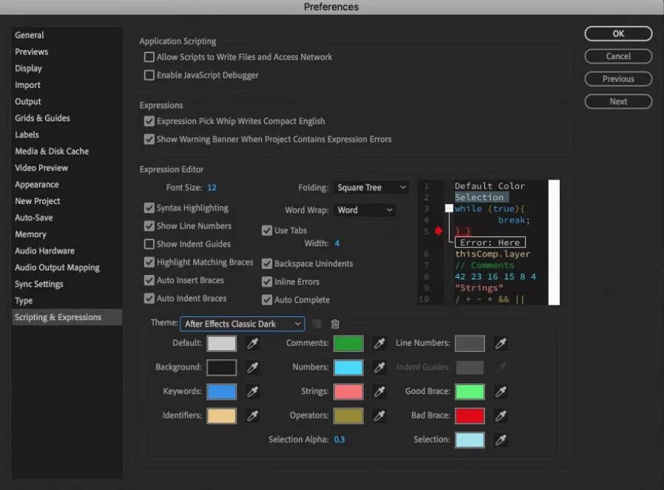
Task: Uncheck Highlight Matching Braces
Action: pos(149,262)
